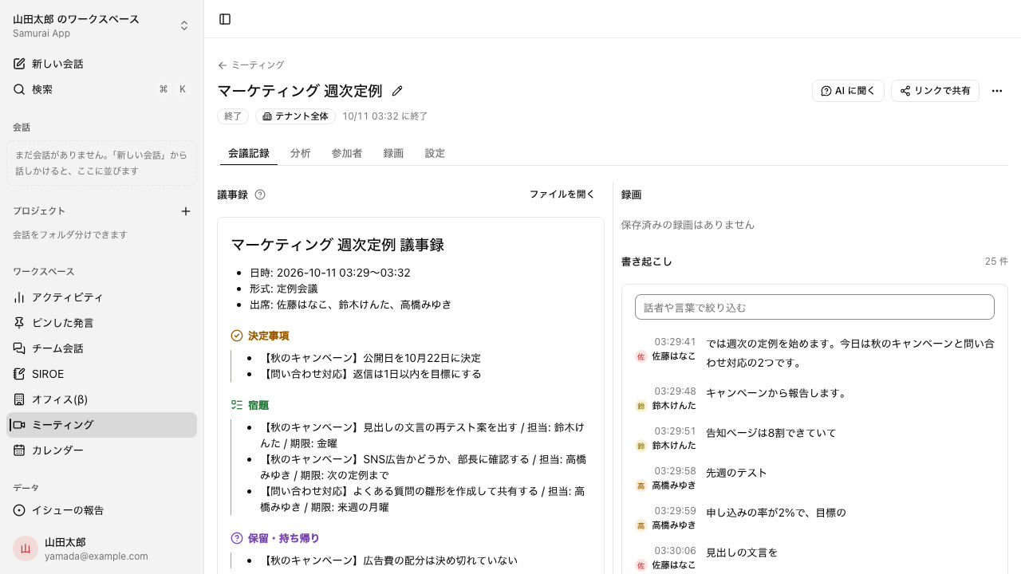
Task: Open the three-dot more options menu
Action: pyautogui.click(x=997, y=91)
